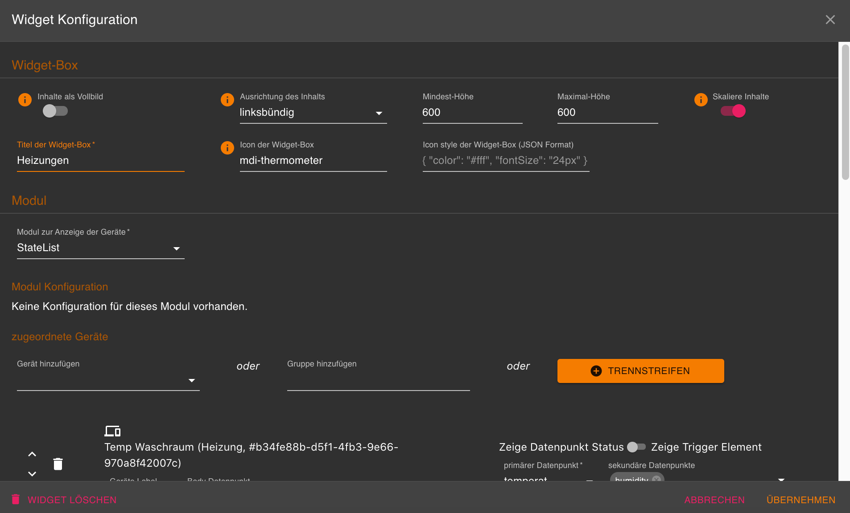Viewport: 850px width, 513px height.
Task: Click the trash icon in Widget löschen
Action: (16, 500)
